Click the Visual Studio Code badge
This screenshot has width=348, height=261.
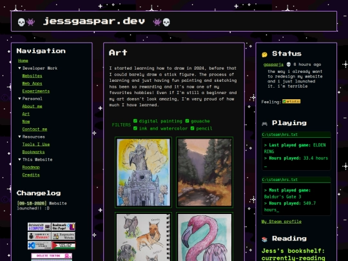39,246
